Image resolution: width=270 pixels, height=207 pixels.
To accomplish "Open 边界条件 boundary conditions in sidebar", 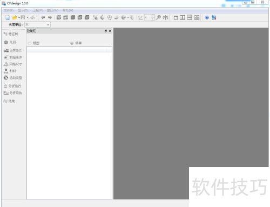I will (13, 51).
